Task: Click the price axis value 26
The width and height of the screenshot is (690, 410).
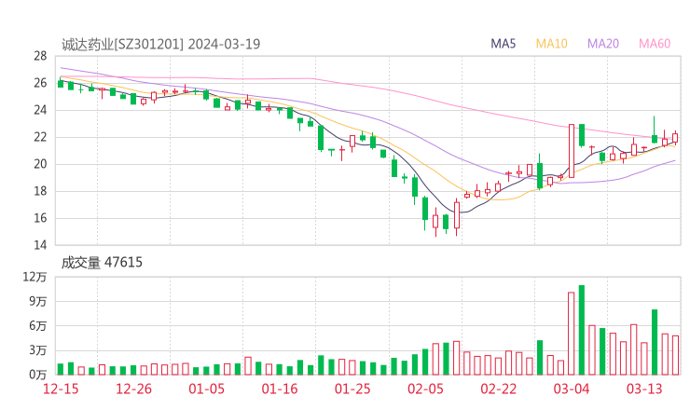Action: tap(40, 83)
